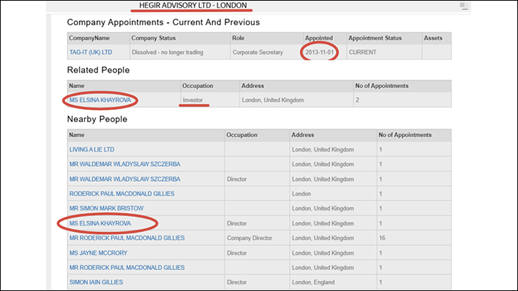Open MS JAYNE MCCRORY link
Image resolution: width=518 pixels, height=291 pixels.
point(98,253)
